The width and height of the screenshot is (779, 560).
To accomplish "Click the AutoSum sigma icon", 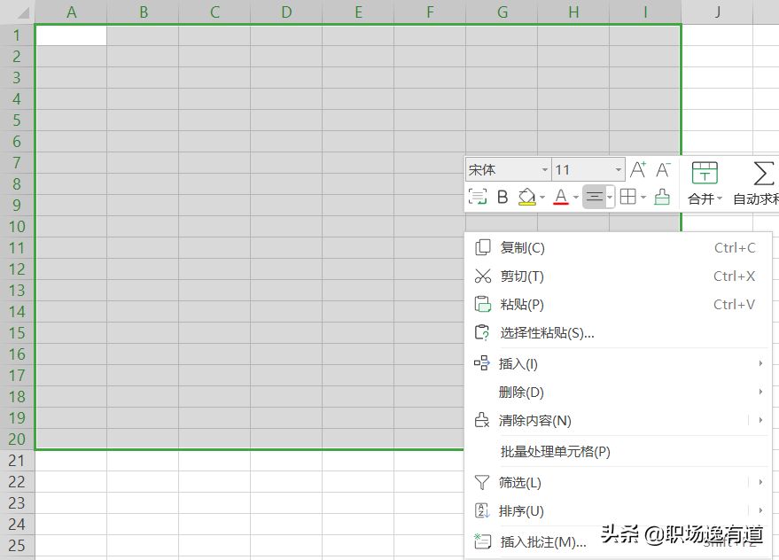I will pos(763,173).
